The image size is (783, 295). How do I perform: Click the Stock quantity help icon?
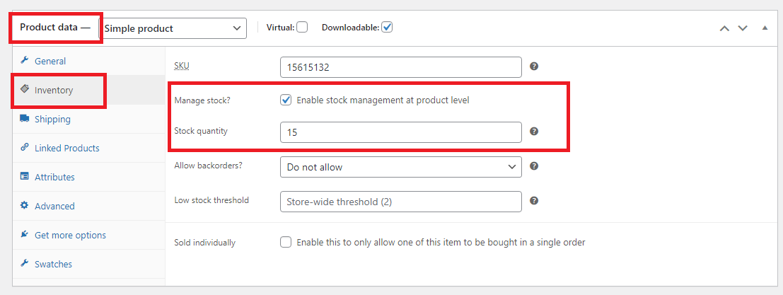534,132
